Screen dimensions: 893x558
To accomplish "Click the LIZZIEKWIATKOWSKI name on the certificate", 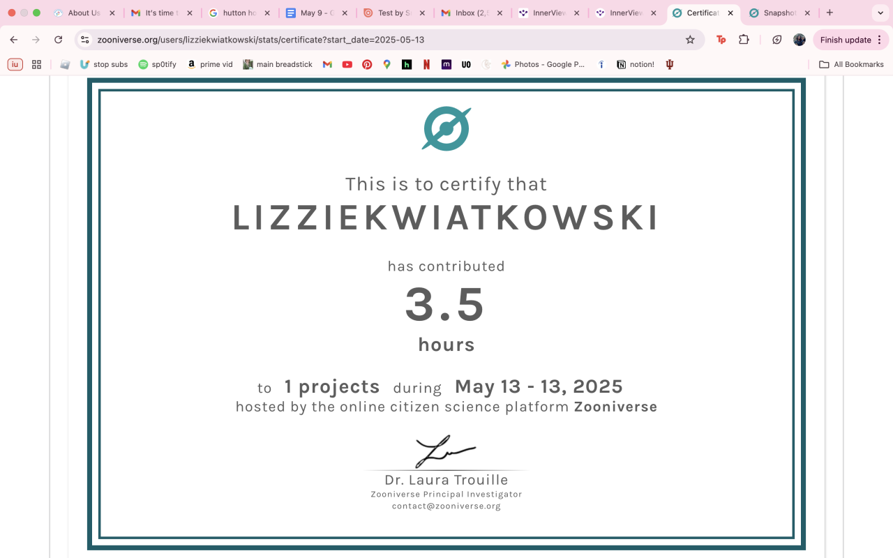I will click(x=446, y=218).
